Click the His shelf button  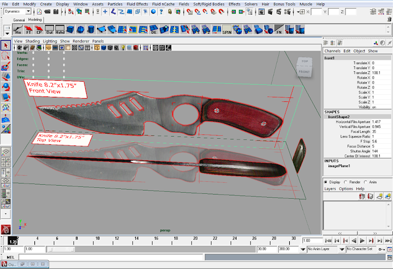tap(18, 30)
